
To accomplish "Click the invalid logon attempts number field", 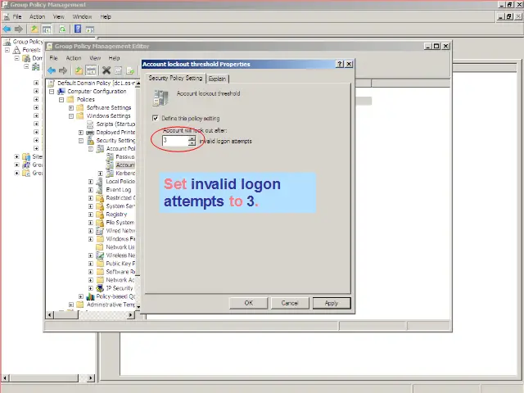I will 174,141.
